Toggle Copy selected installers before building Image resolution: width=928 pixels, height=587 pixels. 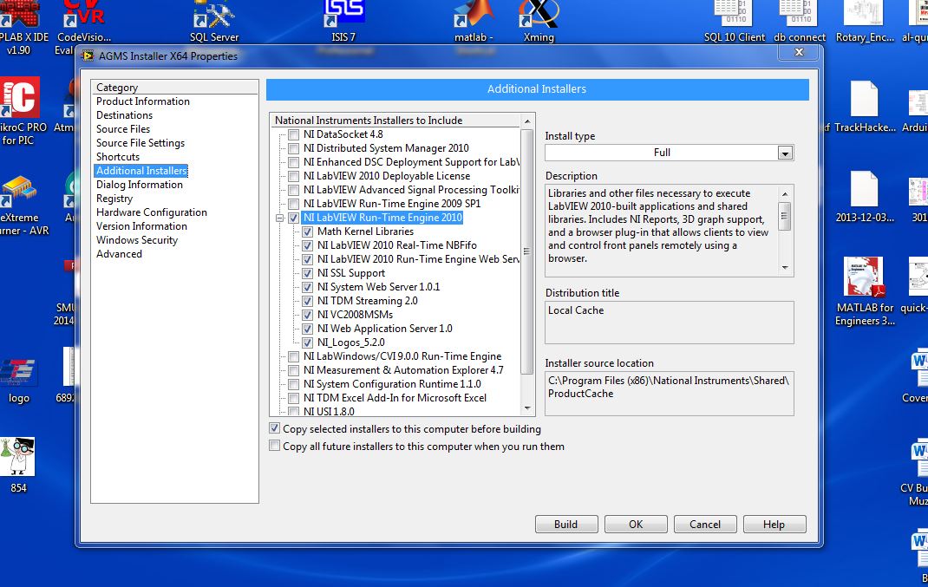tap(275, 428)
